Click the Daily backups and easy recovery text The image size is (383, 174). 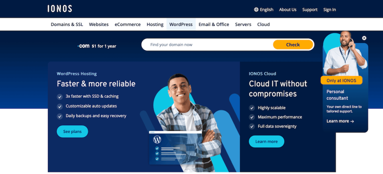click(96, 116)
